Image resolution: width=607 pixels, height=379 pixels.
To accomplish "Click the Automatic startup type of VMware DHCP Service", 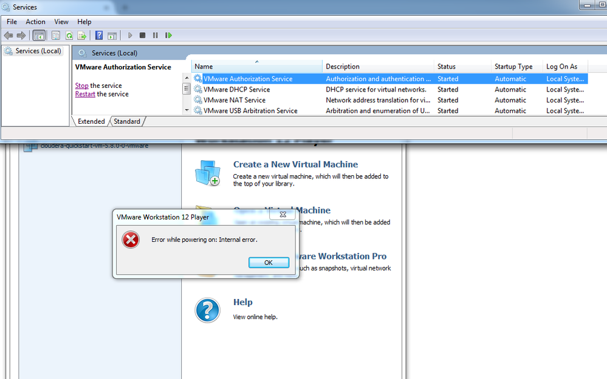I will [x=510, y=89].
